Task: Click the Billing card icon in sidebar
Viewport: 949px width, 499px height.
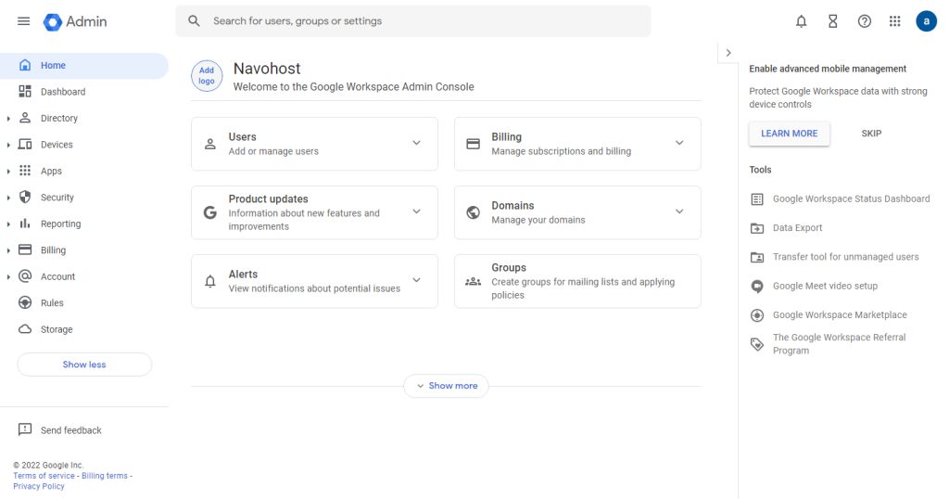Action: click(x=25, y=249)
